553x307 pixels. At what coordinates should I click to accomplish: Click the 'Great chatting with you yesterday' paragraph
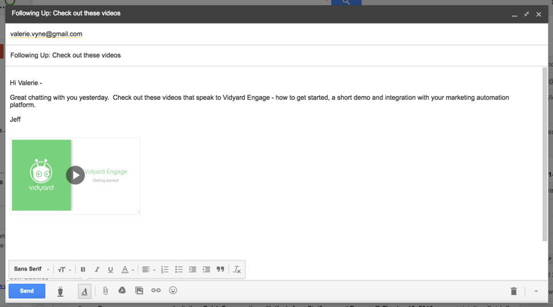click(259, 101)
